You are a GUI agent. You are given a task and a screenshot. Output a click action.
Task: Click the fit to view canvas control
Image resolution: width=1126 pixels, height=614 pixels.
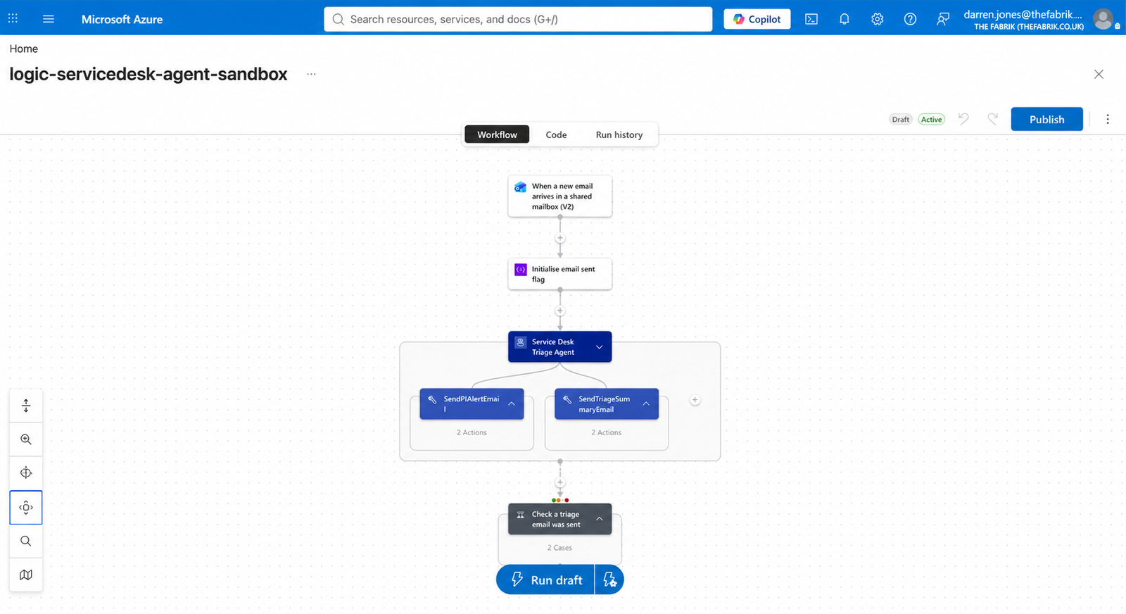26,473
